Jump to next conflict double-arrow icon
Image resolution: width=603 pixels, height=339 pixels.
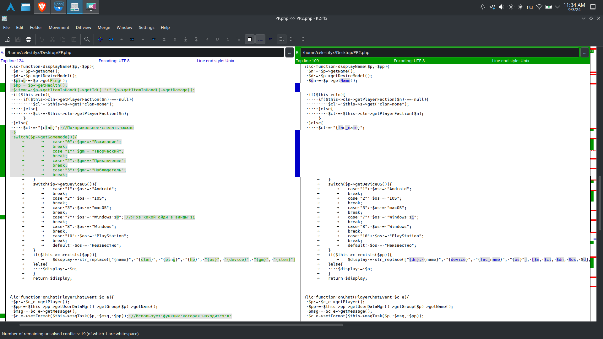pos(175,39)
